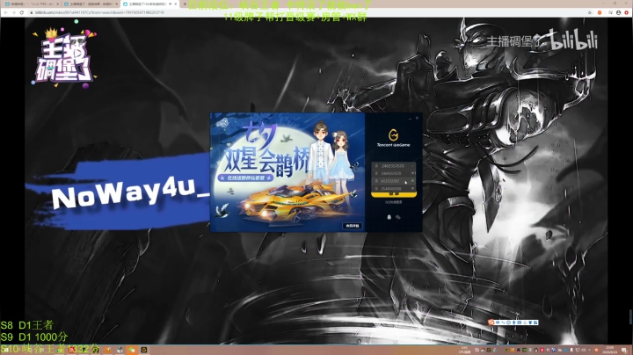Remove saved account 413772387 with its X
Image resolution: width=633 pixels, height=355 pixels.
412,181
